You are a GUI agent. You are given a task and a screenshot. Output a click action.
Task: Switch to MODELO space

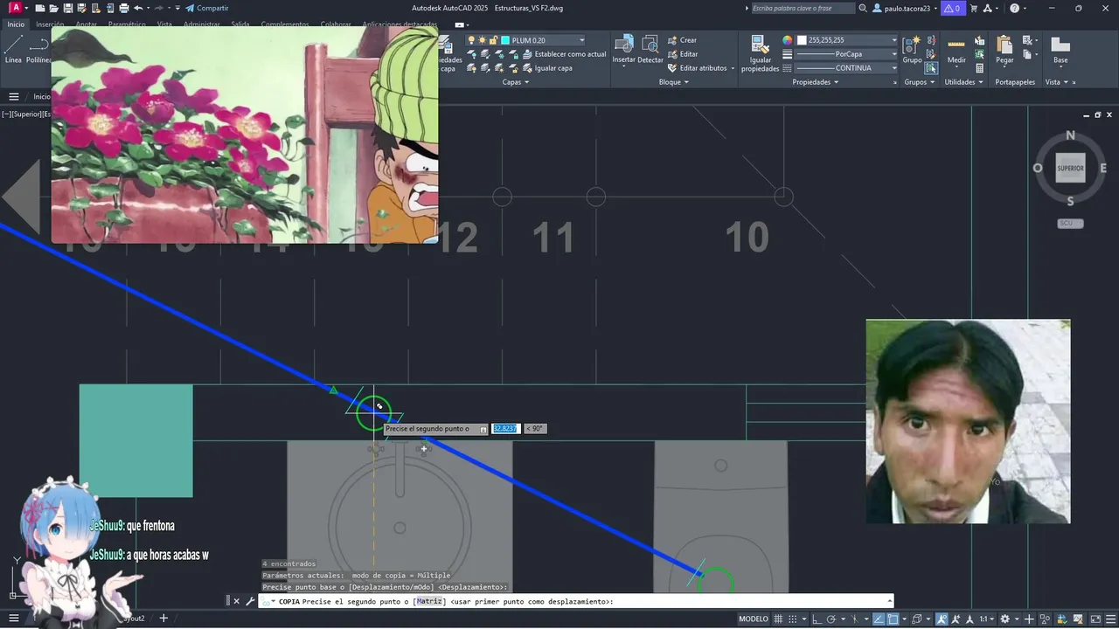(754, 619)
